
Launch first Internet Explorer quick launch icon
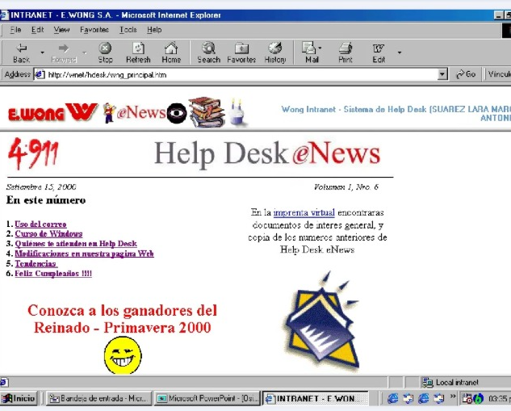pyautogui.click(x=392, y=398)
